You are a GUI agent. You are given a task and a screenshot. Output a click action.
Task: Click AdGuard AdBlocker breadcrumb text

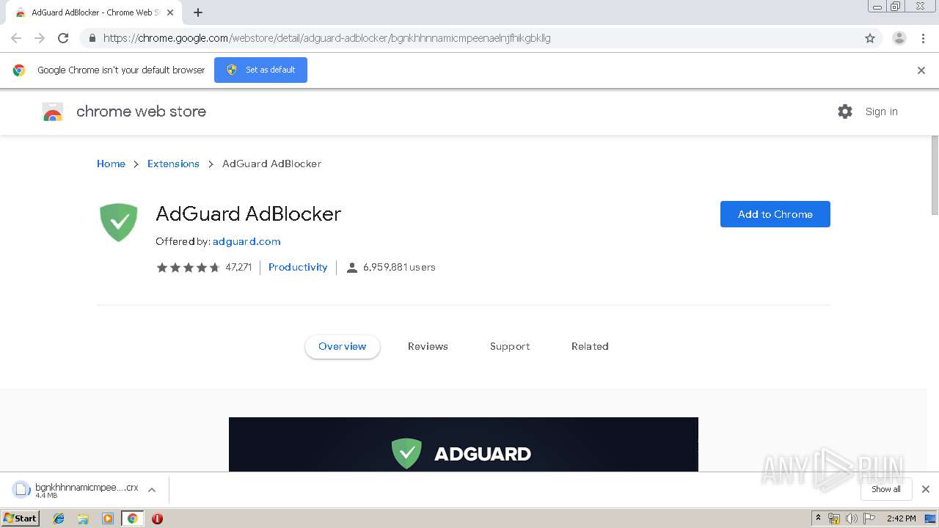[x=271, y=164]
